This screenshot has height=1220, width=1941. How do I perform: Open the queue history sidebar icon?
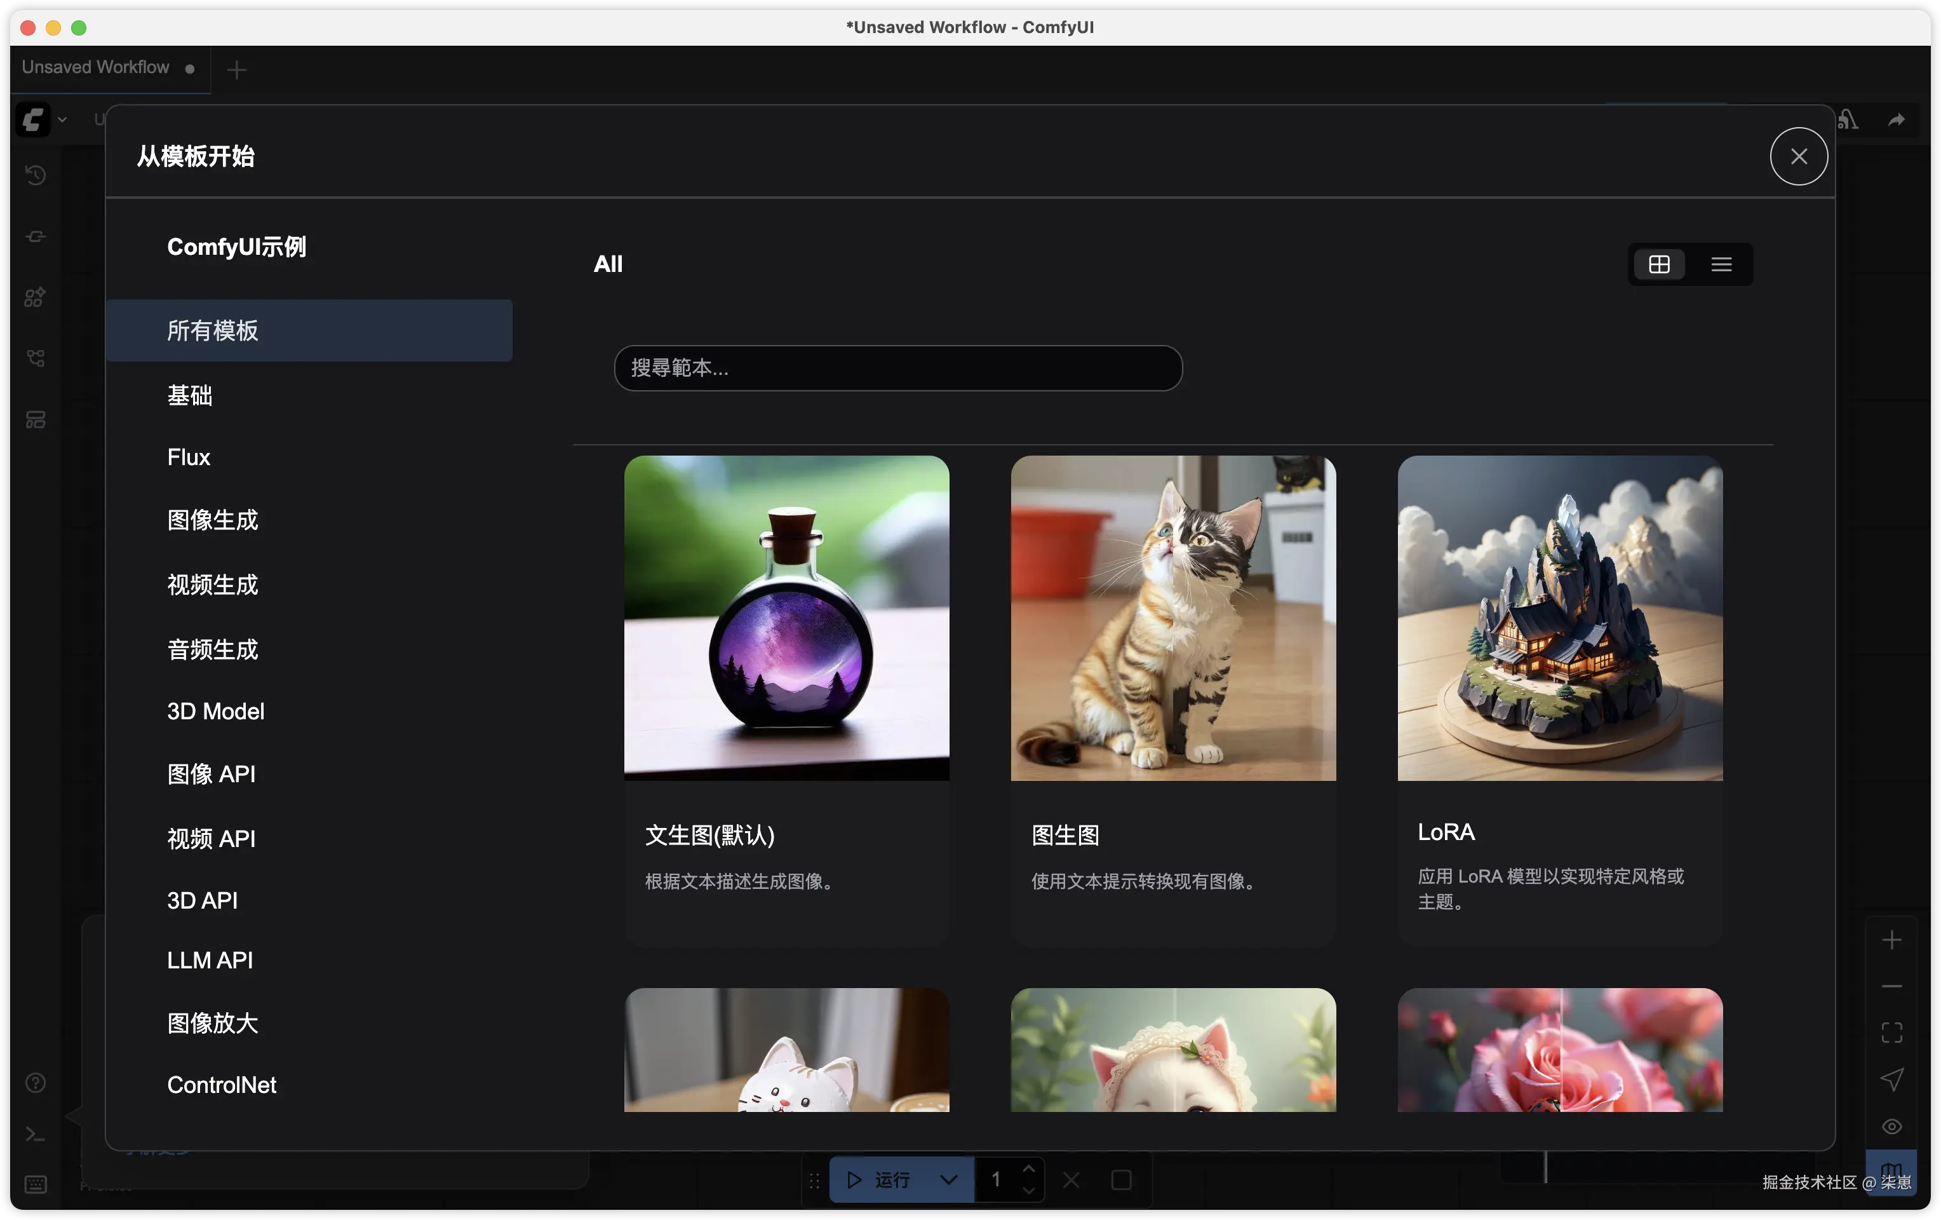[x=36, y=175]
